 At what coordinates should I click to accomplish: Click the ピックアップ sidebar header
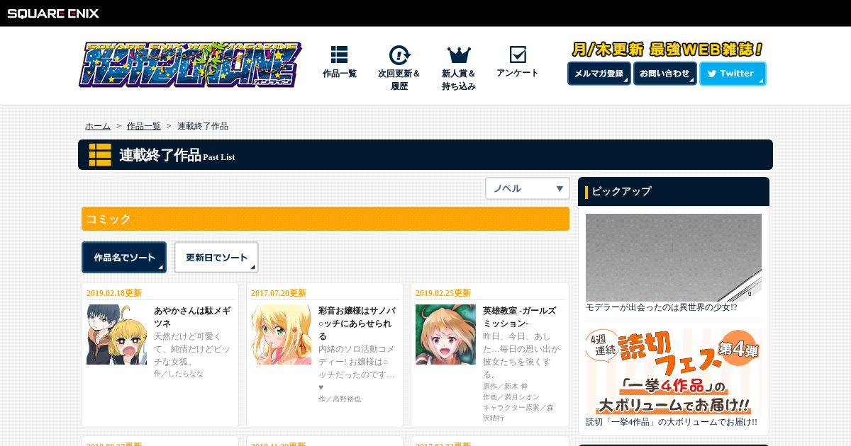click(674, 191)
